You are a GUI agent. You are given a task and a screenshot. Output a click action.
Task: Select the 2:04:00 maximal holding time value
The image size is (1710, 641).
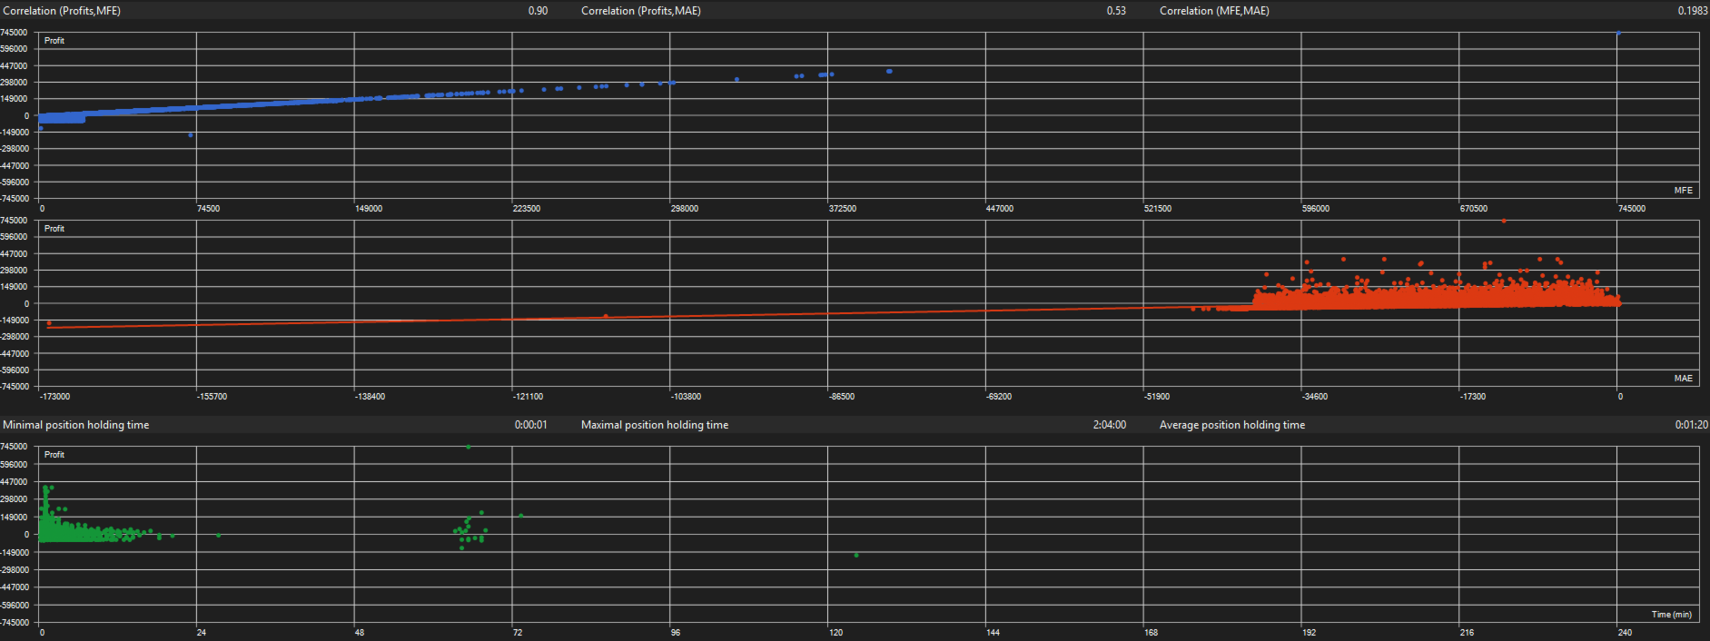pos(1109,425)
